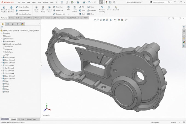Select the Shell tool
186x124 pixels.
(82, 14)
